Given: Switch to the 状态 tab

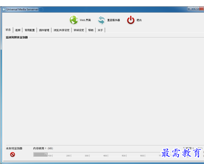Looking at the screenshot, I should coord(8,30).
